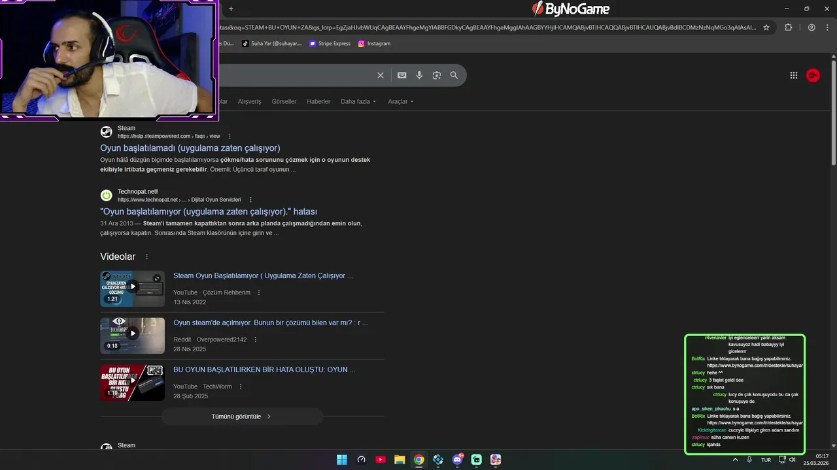Click the page vertical scrollbar

point(833,112)
